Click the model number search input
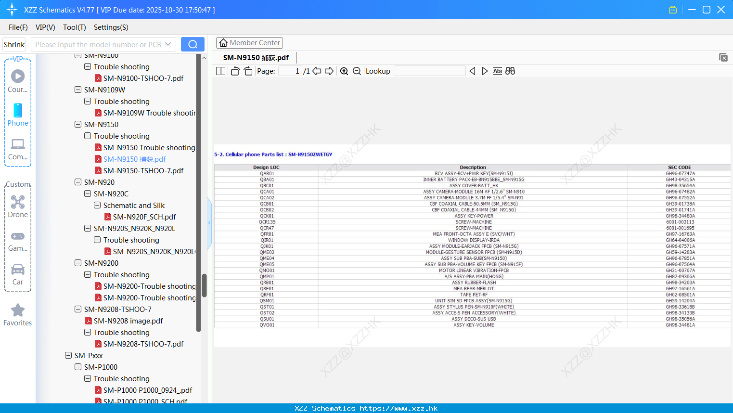 coord(98,44)
